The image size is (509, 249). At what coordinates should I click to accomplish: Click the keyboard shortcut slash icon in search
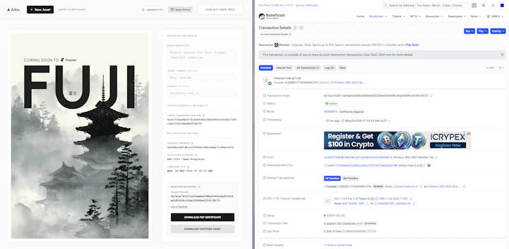coord(474,6)
